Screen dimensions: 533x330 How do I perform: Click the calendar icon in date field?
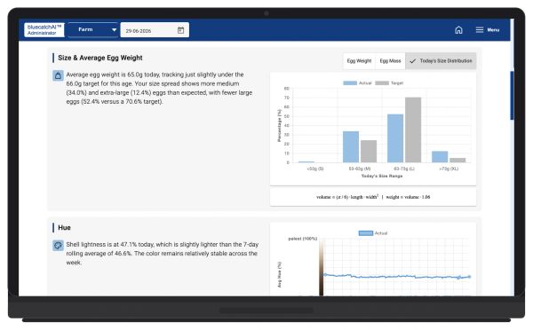click(181, 30)
